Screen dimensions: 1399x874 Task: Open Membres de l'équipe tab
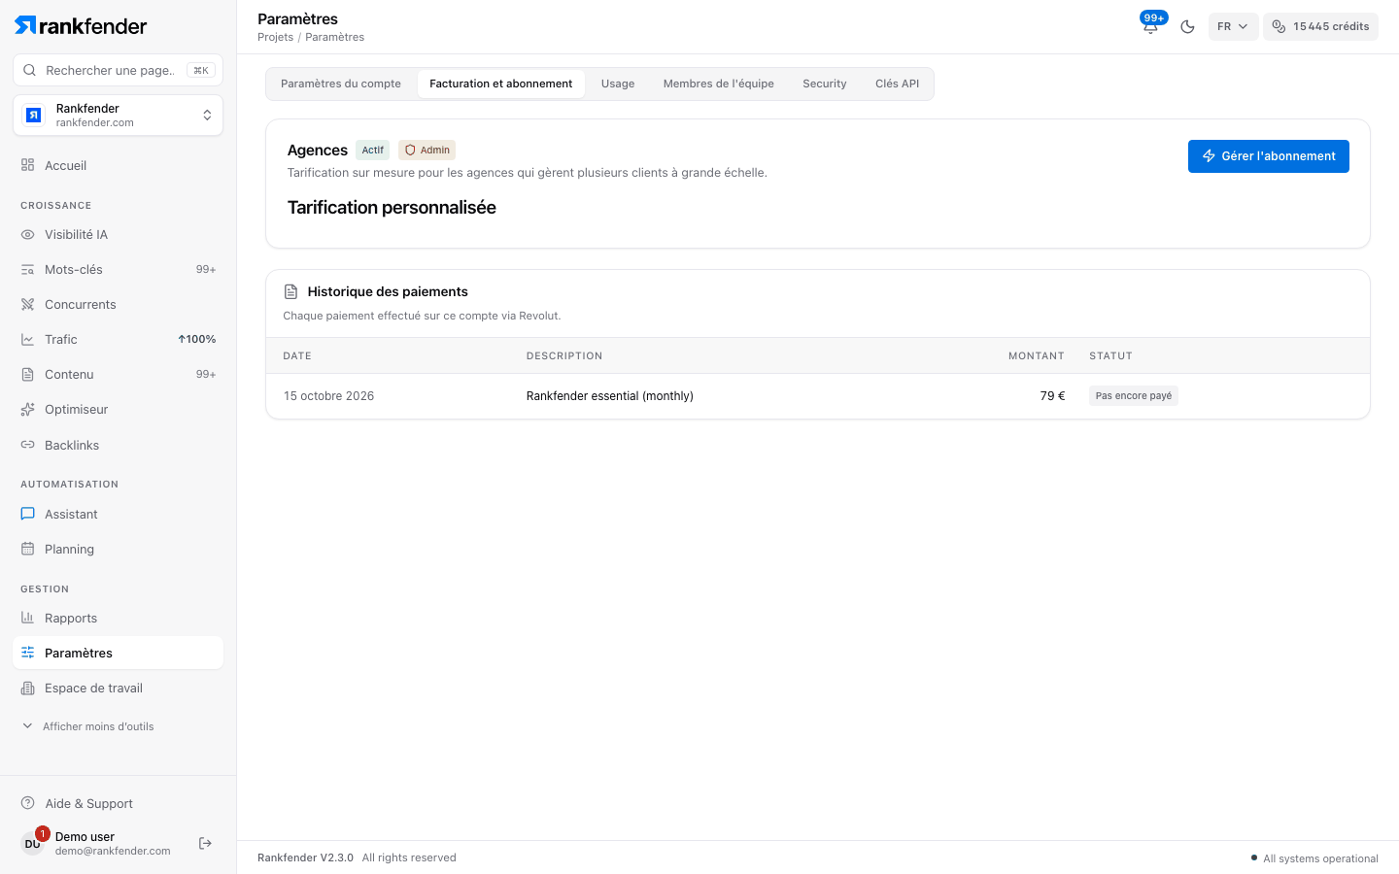[x=719, y=84]
